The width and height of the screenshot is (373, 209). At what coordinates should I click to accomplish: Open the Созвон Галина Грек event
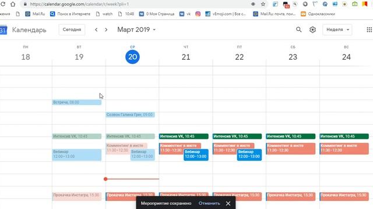coord(130,115)
